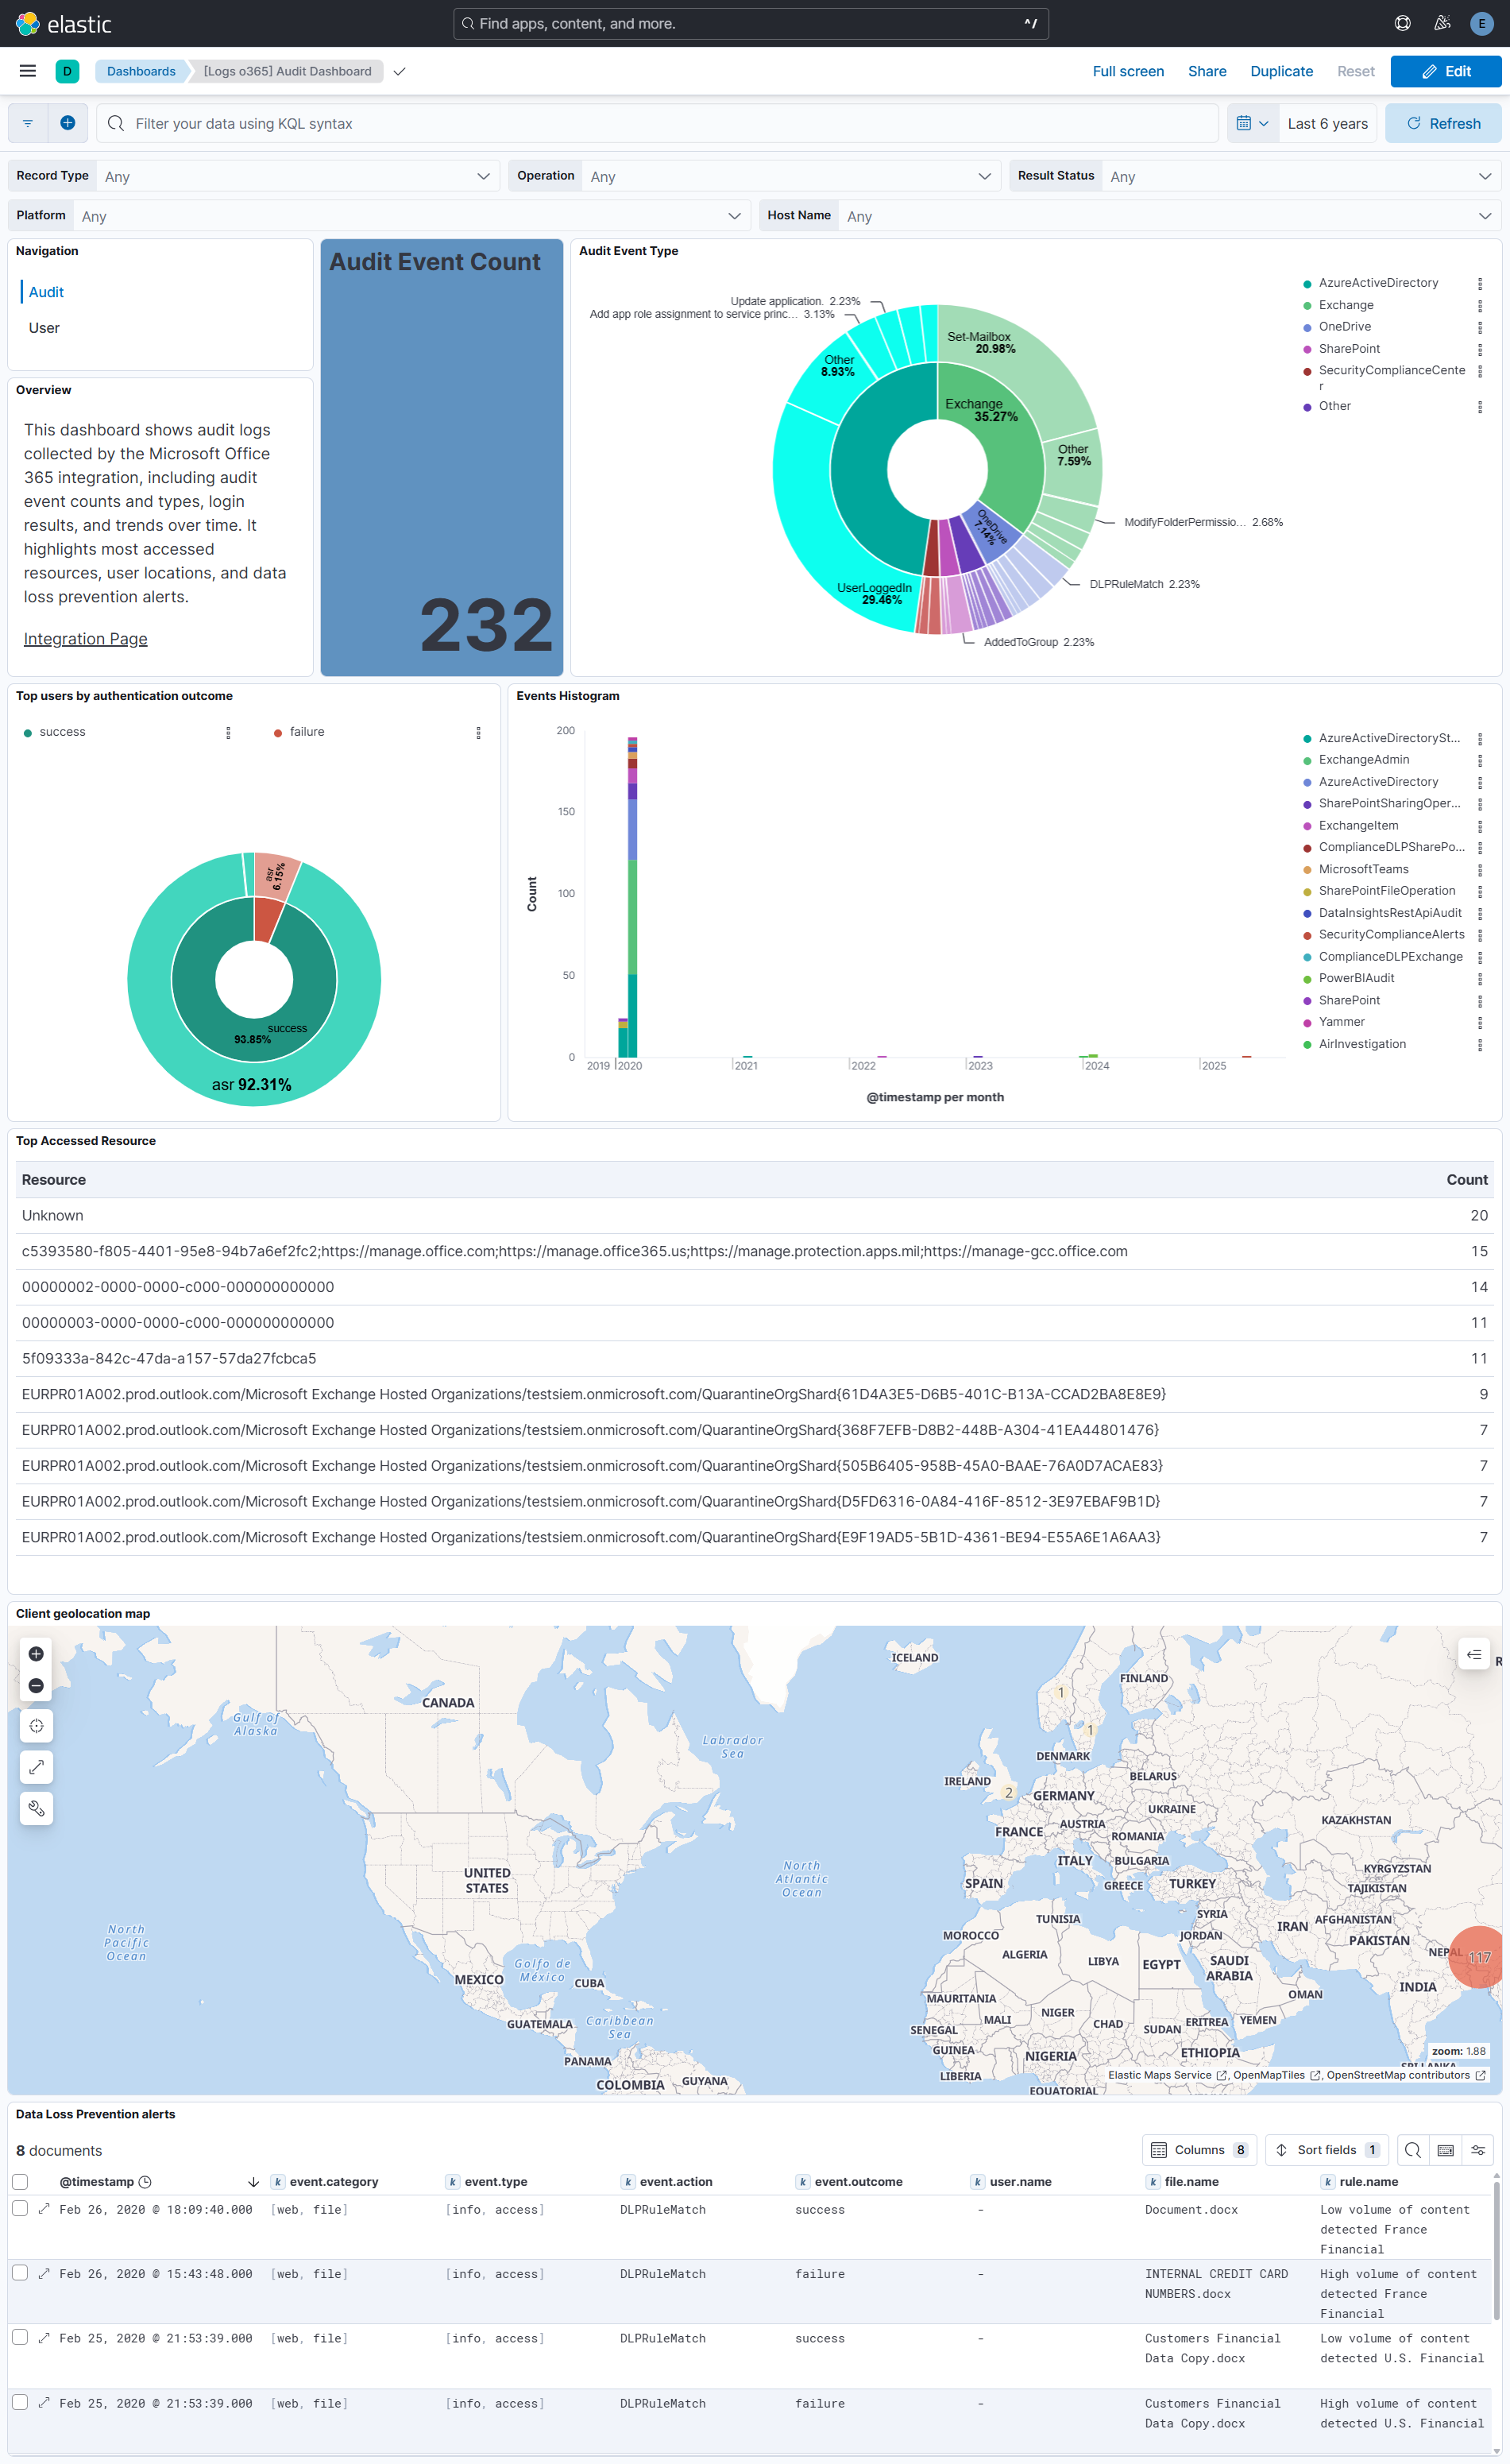Open the Integration Page link
Image resolution: width=1510 pixels, height=2464 pixels.
point(85,638)
